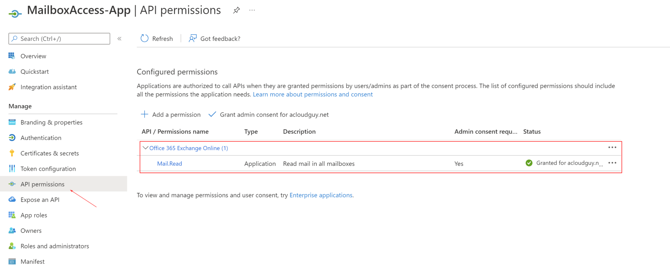This screenshot has height=271, width=670.
Task: Open more options for the Mail.Read row
Action: [x=612, y=163]
